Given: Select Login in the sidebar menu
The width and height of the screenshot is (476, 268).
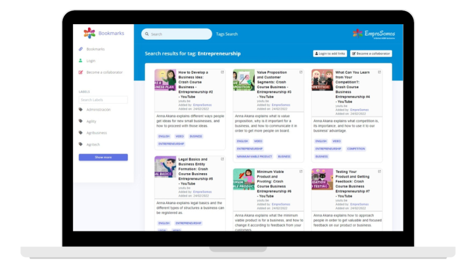Looking at the screenshot, I should click(x=90, y=61).
